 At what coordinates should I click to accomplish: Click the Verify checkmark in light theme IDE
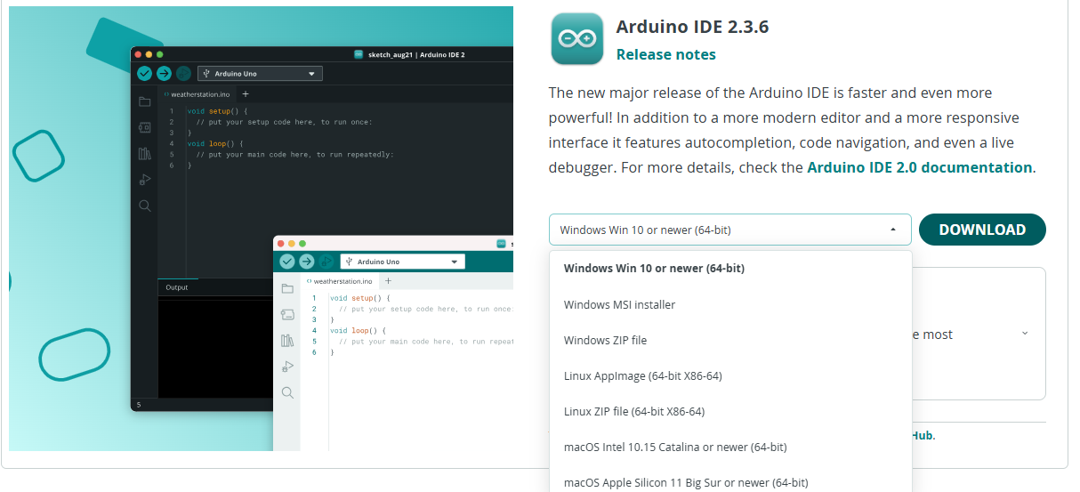click(x=286, y=262)
